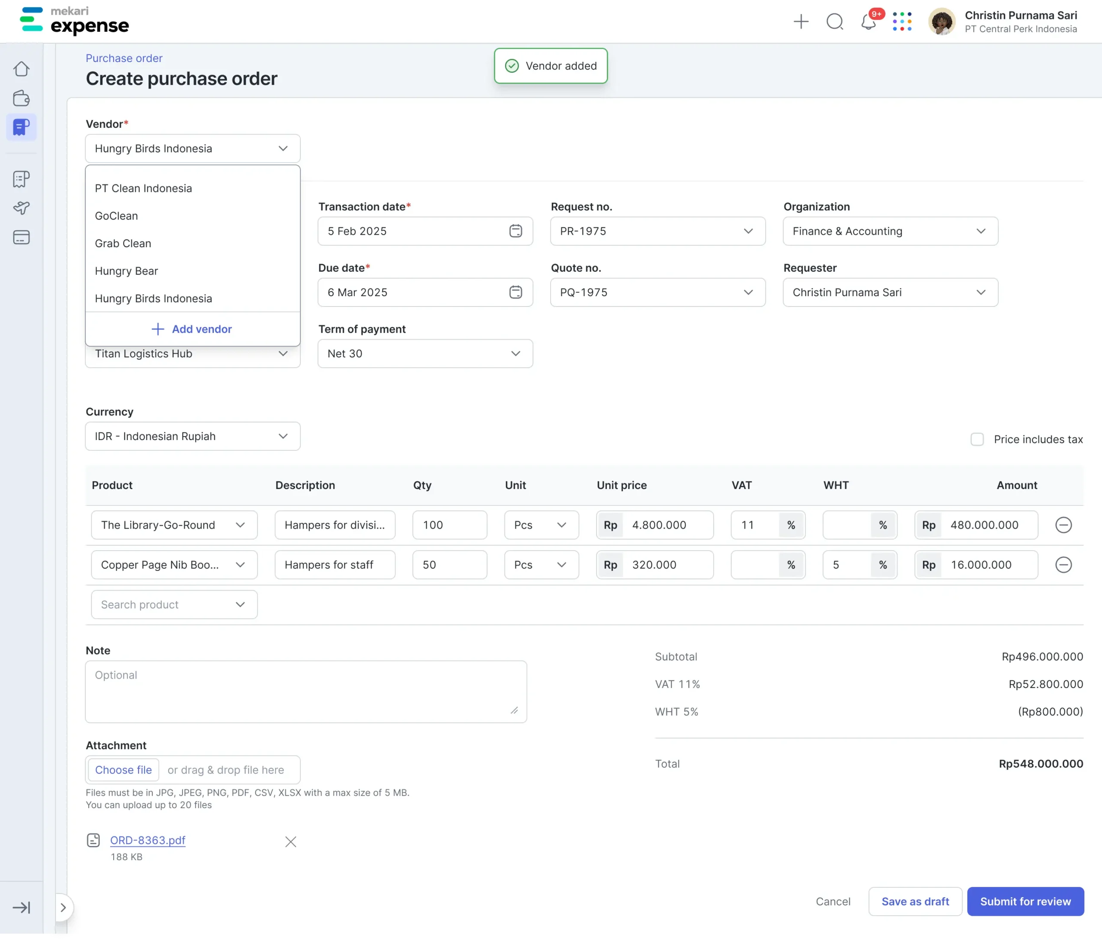The width and height of the screenshot is (1102, 939).
Task: Click the Mekari Expense logo
Action: pos(74,21)
